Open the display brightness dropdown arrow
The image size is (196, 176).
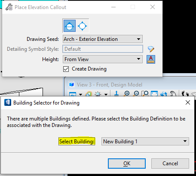[106, 94]
